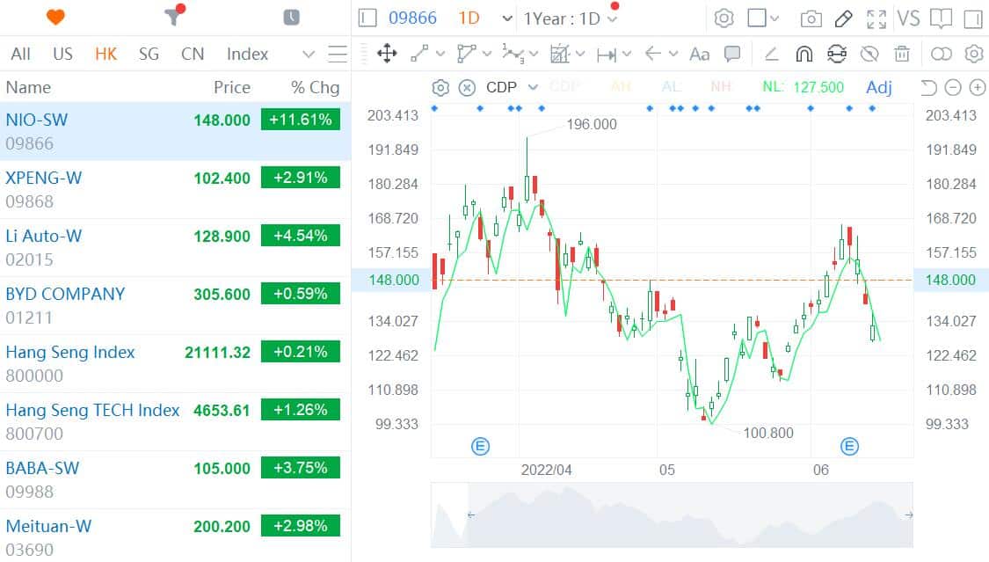Open the market region dropdown next to Index

(x=308, y=54)
